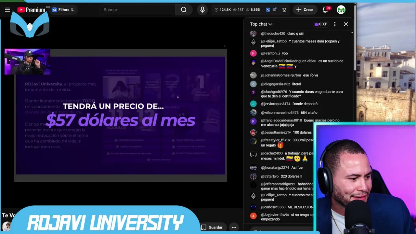This screenshot has width=416, height=234.
Task: Click message '684 al año'
Action: tap(309, 112)
